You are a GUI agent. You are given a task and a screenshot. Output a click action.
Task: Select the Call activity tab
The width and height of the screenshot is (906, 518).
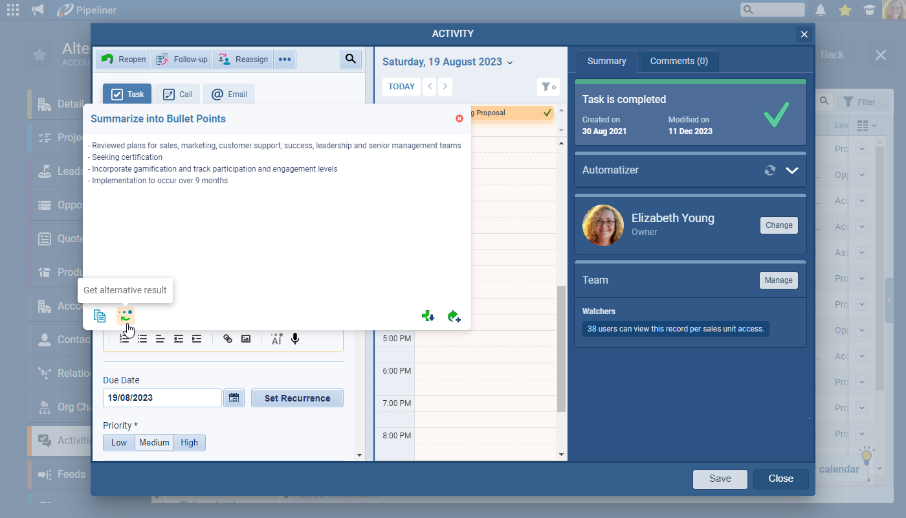pyautogui.click(x=178, y=95)
